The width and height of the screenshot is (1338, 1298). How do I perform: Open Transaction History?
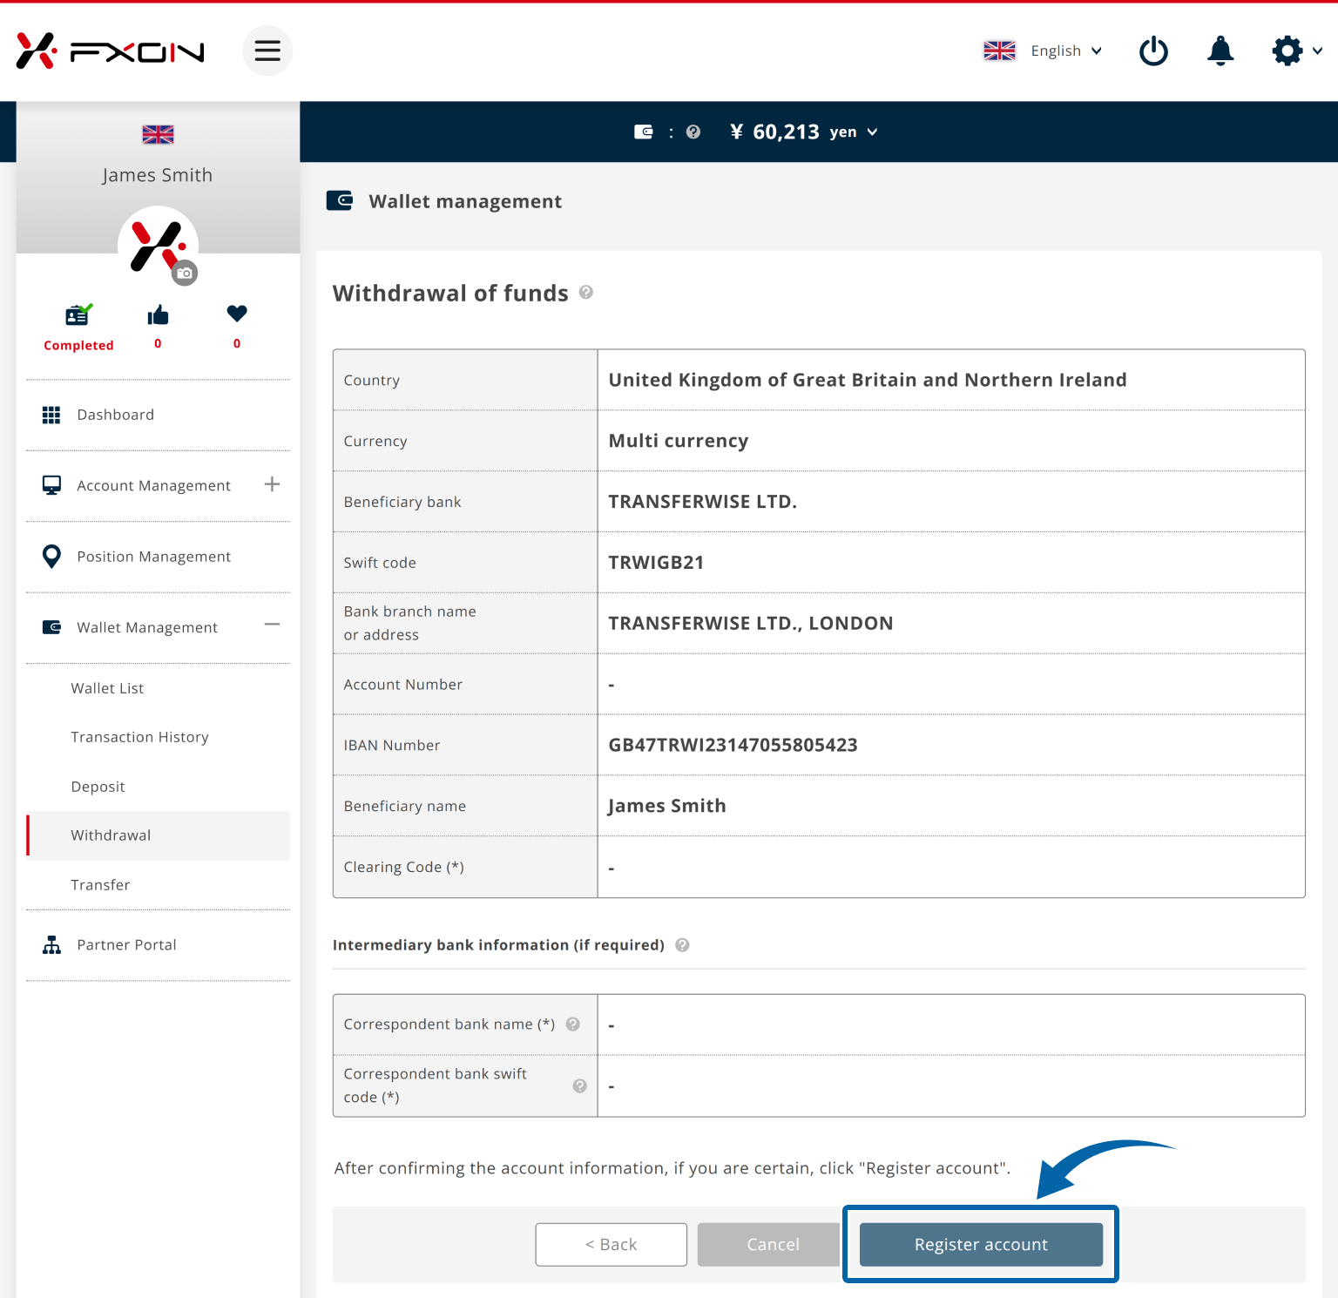pyautogui.click(x=139, y=737)
